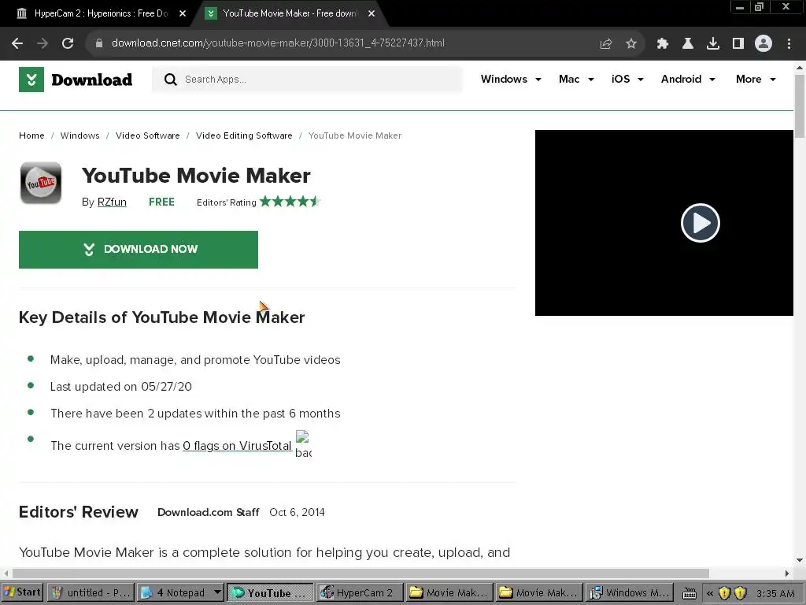Click the scroll right arrow at bottom

[786, 573]
